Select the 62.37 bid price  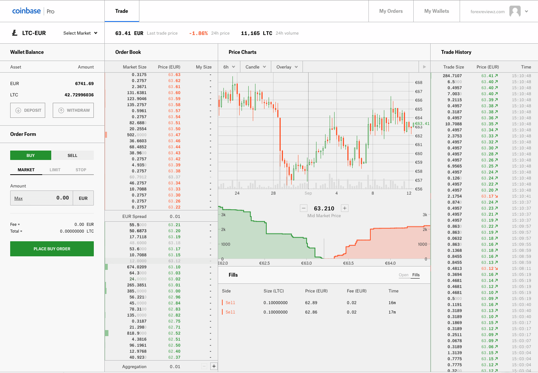[174, 357]
